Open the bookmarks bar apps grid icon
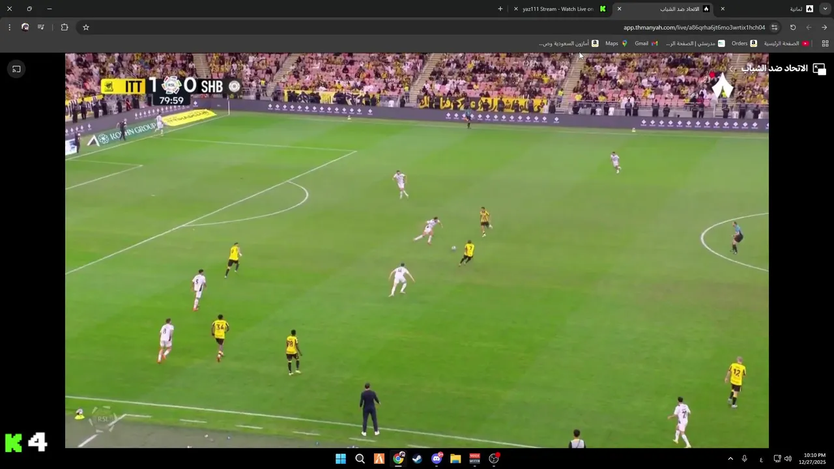Screen dimensions: 834x469 825,44
